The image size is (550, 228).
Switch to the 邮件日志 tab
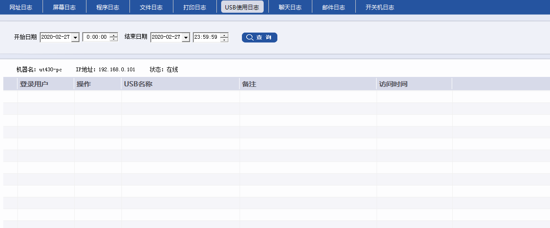(334, 7)
